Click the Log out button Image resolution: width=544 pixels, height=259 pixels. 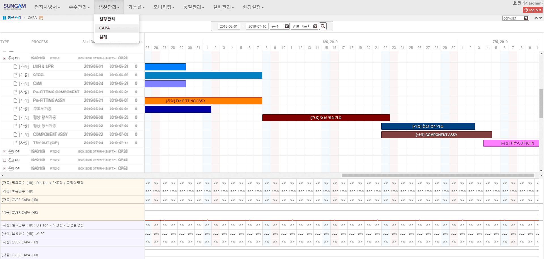coord(532,10)
